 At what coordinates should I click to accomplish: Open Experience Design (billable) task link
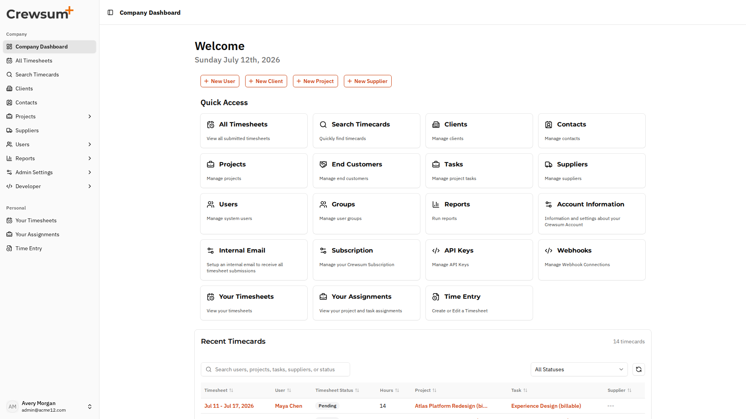(546, 406)
